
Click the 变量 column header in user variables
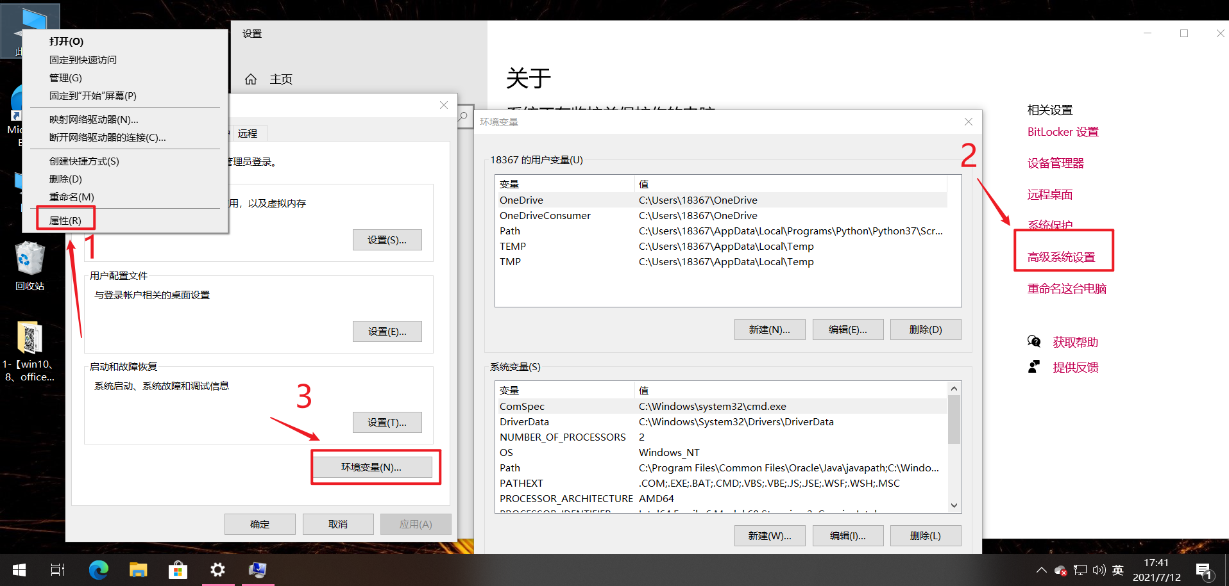click(565, 184)
